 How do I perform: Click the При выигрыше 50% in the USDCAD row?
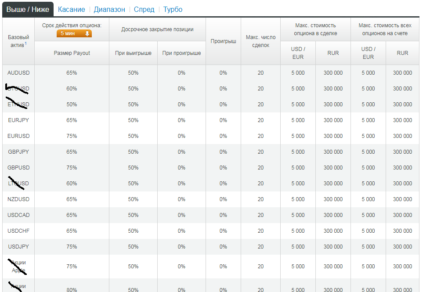pos(133,215)
